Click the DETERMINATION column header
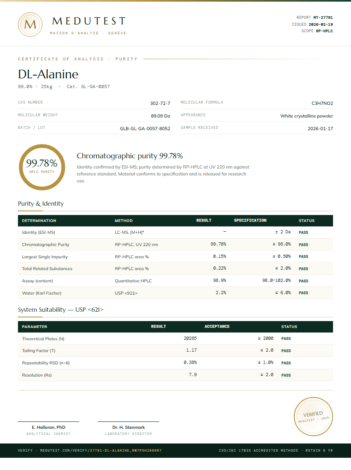351x470 pixels. click(x=39, y=221)
